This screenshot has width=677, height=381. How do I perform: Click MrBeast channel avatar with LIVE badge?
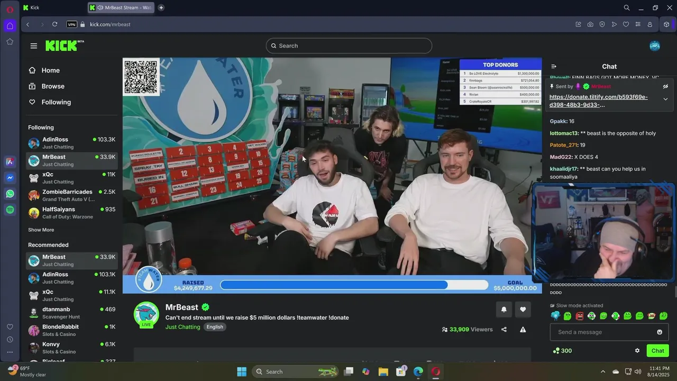coord(147,315)
